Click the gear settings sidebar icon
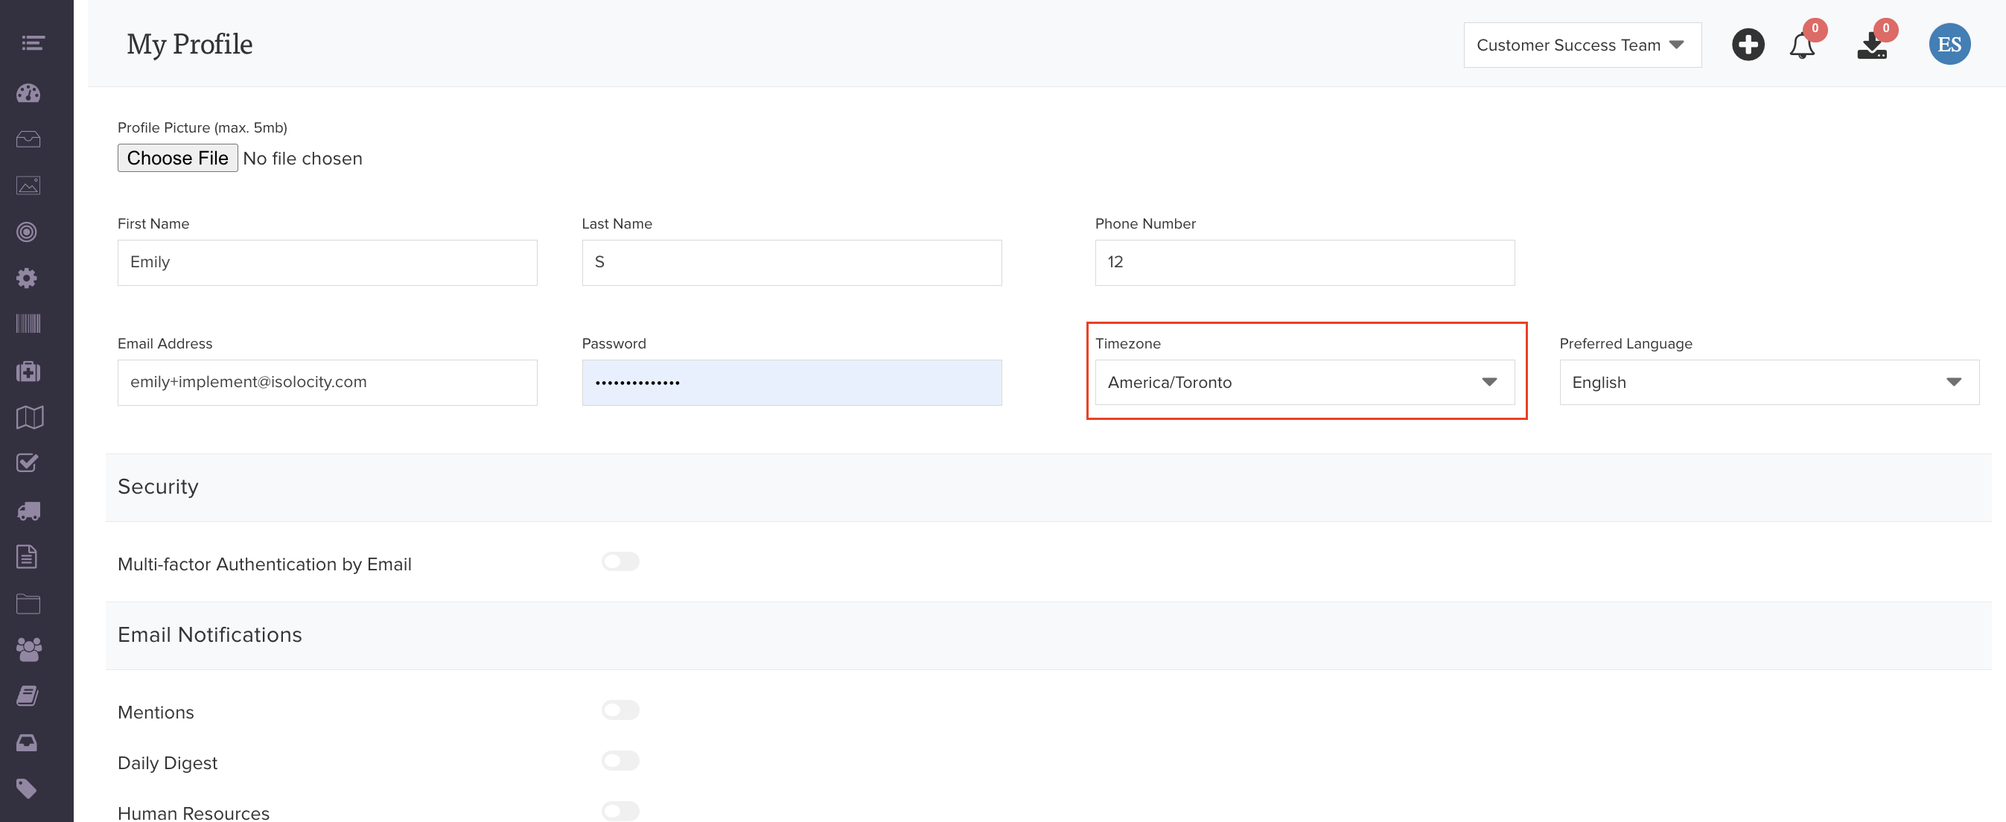The image size is (2006, 822). click(x=28, y=278)
